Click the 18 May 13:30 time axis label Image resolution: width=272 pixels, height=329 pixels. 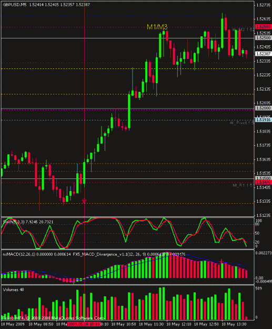(x=234, y=324)
